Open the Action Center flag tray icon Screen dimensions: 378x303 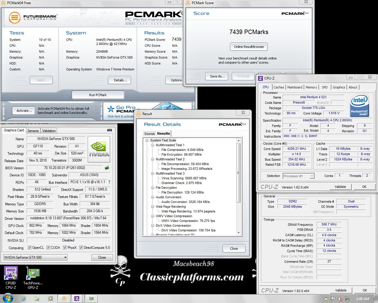pos(333,299)
